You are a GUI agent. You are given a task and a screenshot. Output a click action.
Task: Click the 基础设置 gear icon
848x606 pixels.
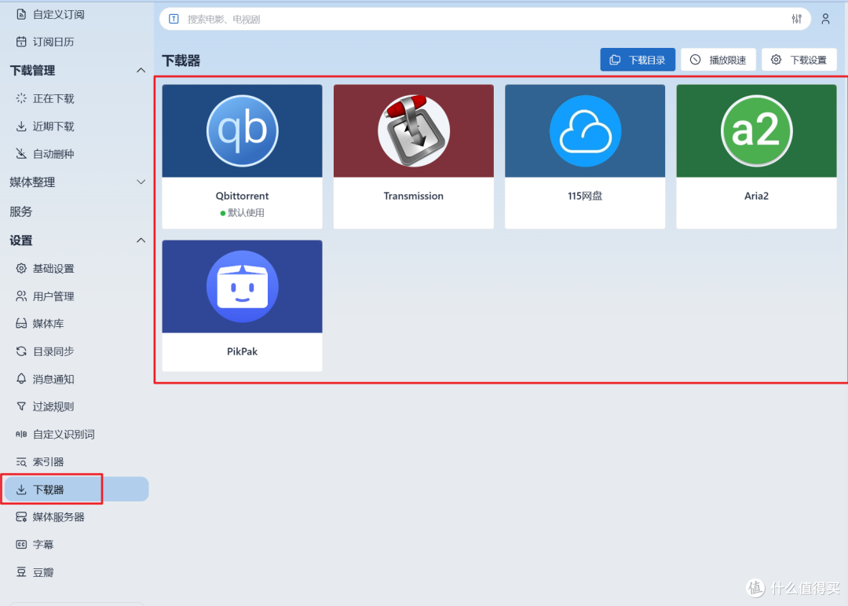21,268
